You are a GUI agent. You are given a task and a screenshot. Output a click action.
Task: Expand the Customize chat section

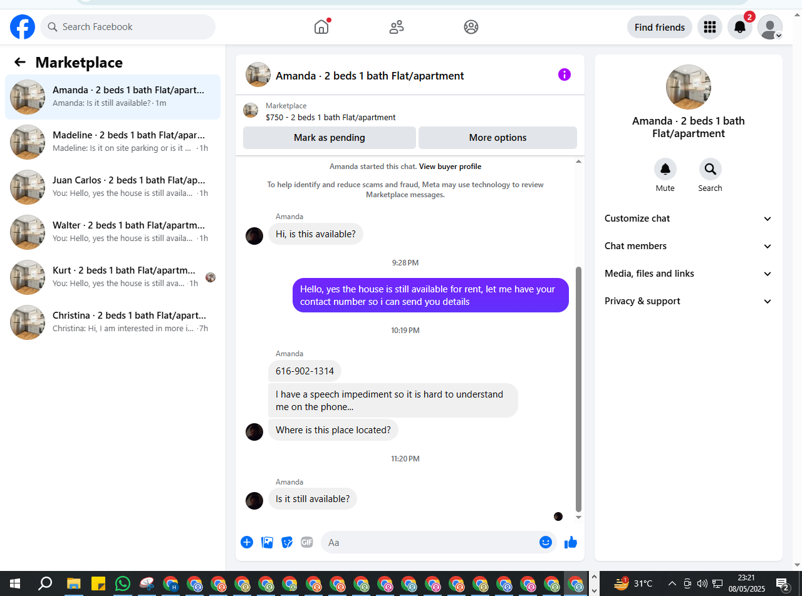click(689, 218)
